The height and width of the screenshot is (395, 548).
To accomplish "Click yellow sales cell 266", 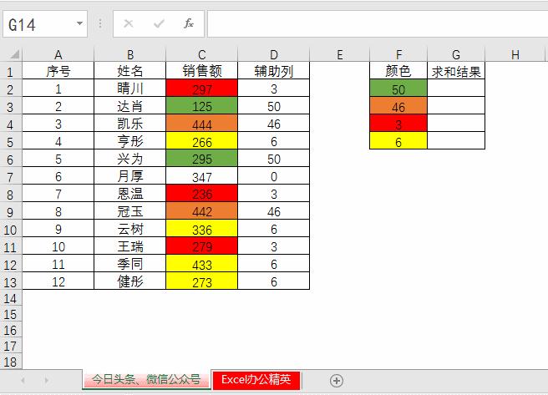I will click(x=202, y=141).
